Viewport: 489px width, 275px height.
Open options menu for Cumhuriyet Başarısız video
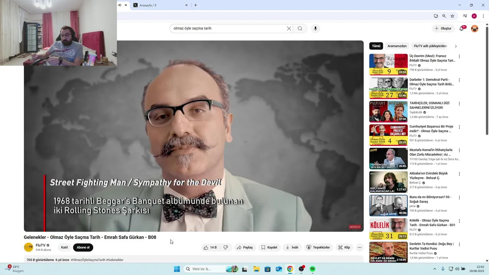459,127
